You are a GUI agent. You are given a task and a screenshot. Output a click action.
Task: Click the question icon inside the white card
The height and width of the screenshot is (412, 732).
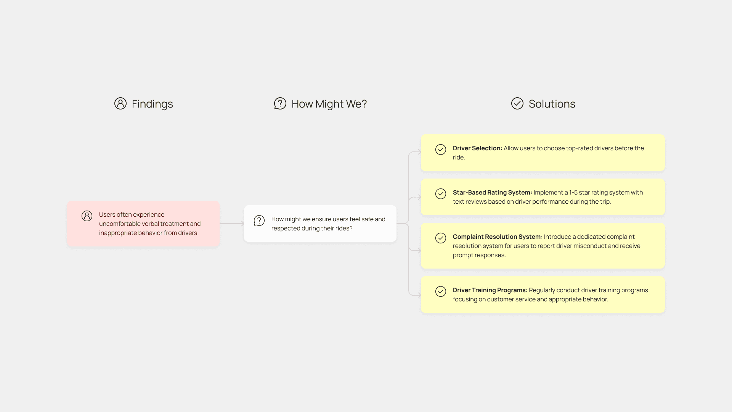click(x=259, y=220)
